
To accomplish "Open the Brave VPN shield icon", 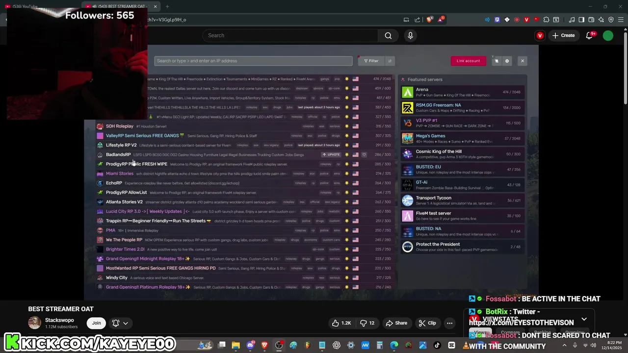I will [611, 20].
